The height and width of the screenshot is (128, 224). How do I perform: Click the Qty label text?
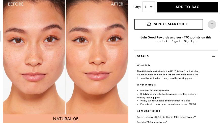click(x=137, y=7)
